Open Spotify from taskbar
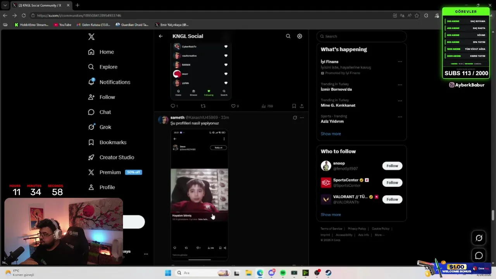 tap(283, 273)
